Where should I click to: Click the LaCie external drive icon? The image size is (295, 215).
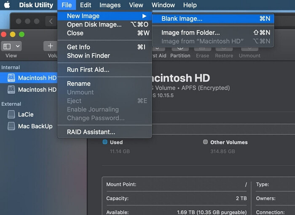[x=11, y=114]
